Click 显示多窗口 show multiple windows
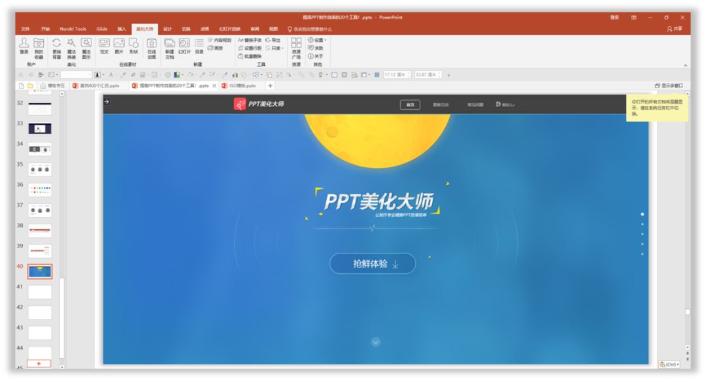This screenshot has width=706, height=381. pos(669,86)
